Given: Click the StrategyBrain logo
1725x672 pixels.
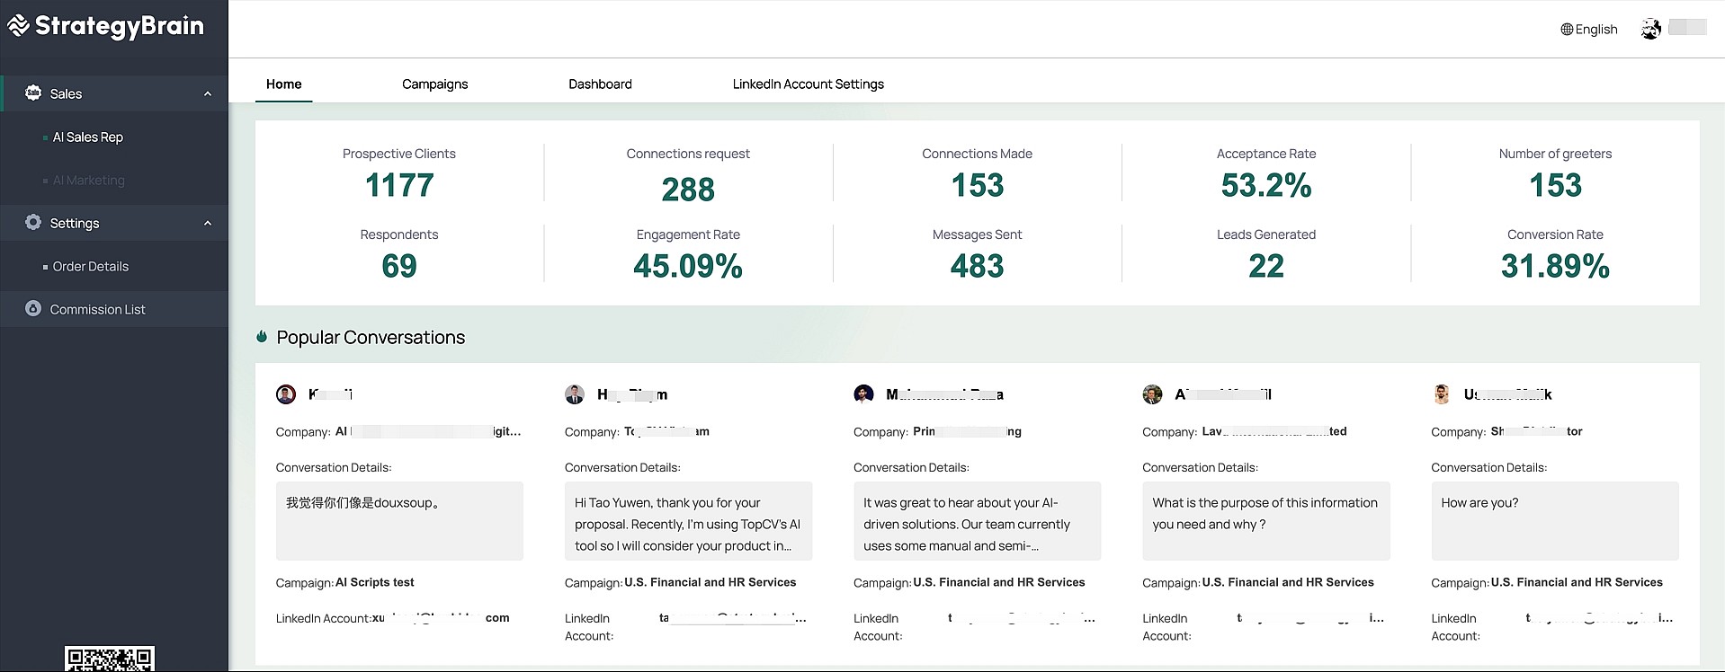Looking at the screenshot, I should pos(106,26).
